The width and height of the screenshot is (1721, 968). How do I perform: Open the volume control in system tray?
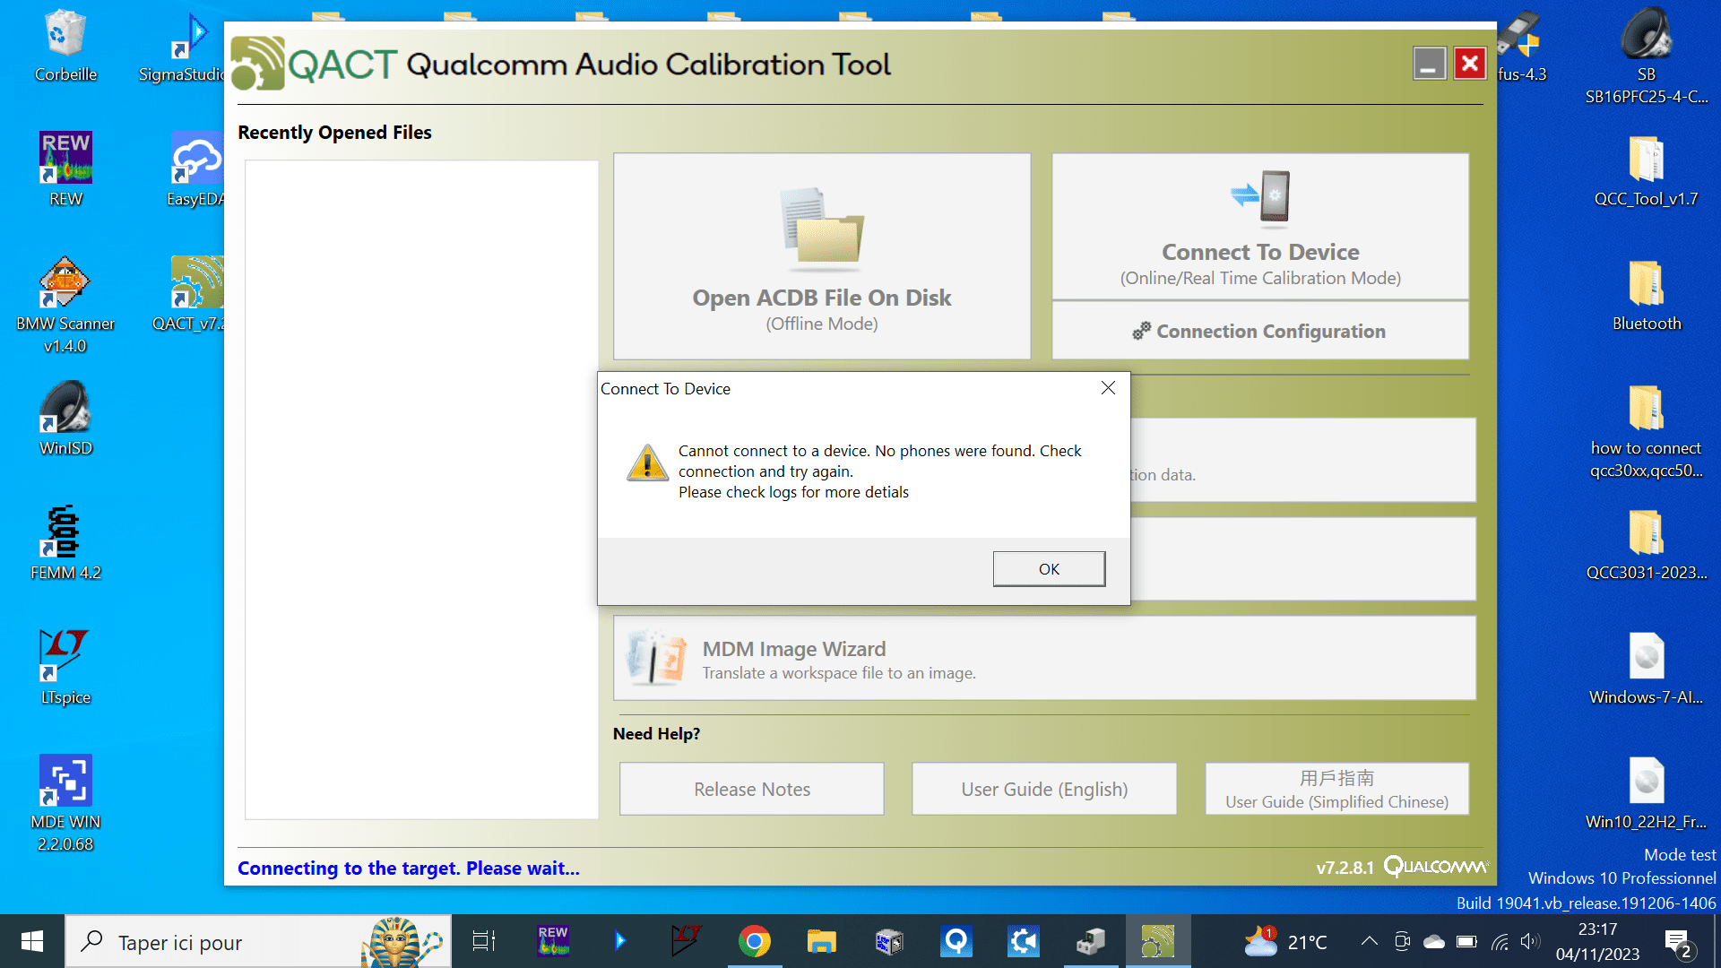tap(1530, 941)
